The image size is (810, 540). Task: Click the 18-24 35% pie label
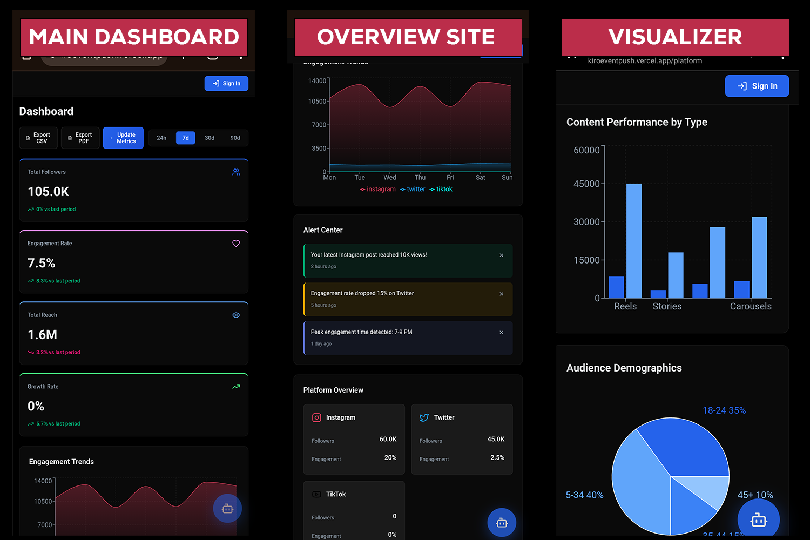tap(724, 410)
